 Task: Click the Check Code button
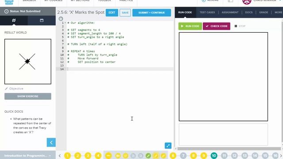216,26
